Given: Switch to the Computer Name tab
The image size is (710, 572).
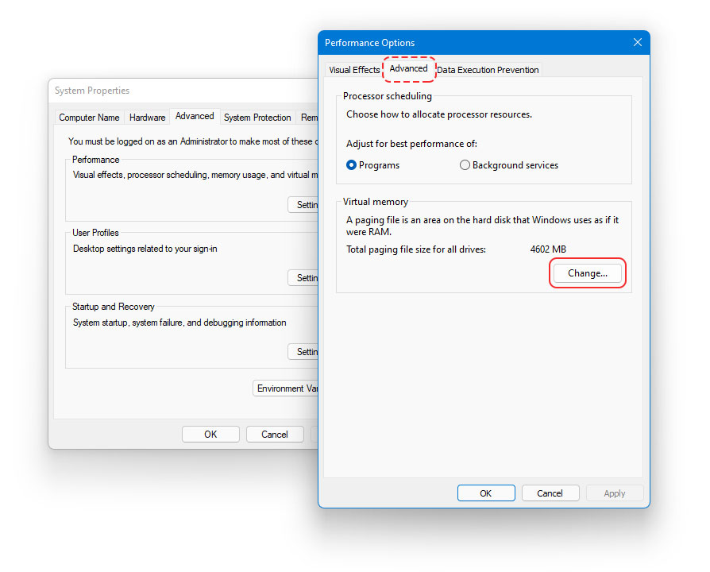Looking at the screenshot, I should pos(88,117).
